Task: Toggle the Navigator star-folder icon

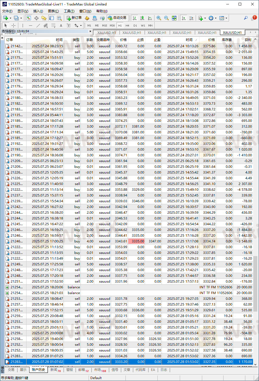Action: [x=44, y=18]
